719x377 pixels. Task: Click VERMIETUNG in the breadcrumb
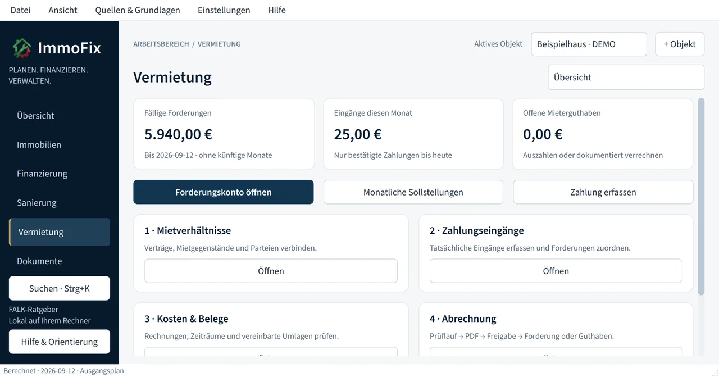pyautogui.click(x=219, y=44)
